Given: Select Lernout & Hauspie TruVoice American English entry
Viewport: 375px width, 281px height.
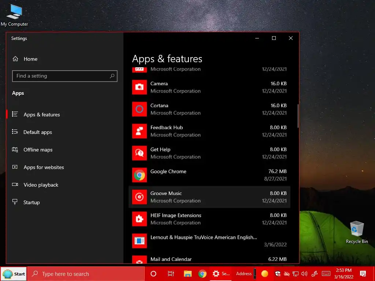Looking at the screenshot, I should (x=204, y=237).
